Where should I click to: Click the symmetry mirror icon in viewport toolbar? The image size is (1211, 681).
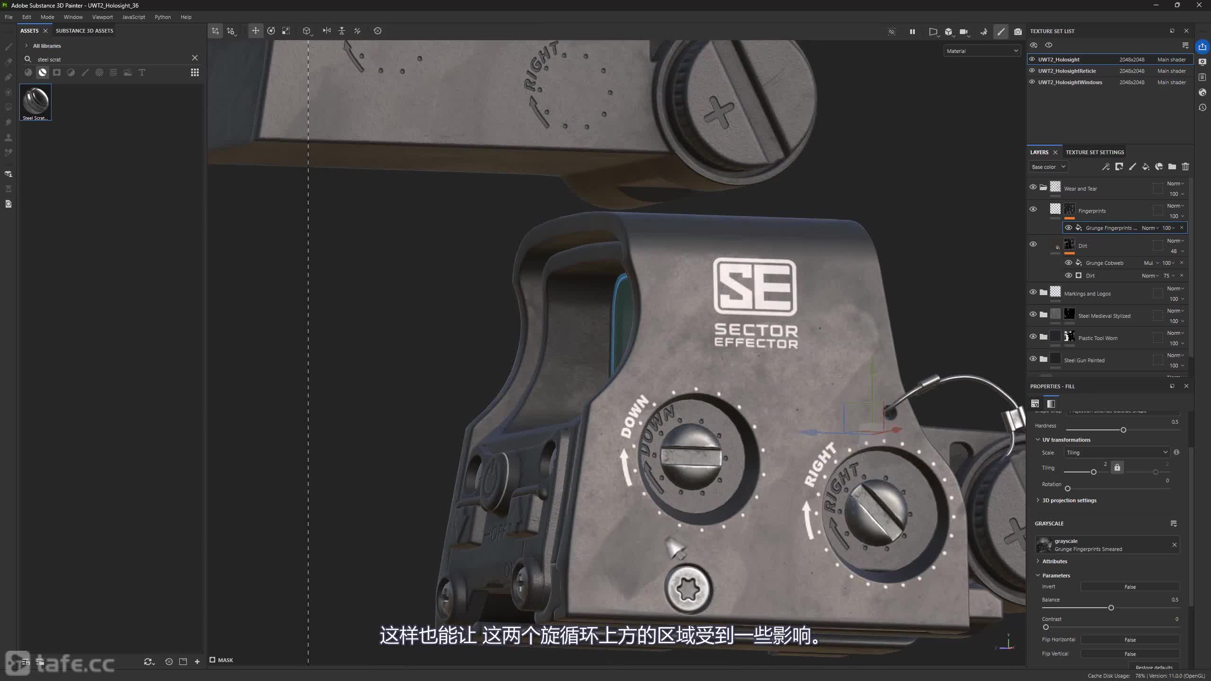tap(326, 31)
